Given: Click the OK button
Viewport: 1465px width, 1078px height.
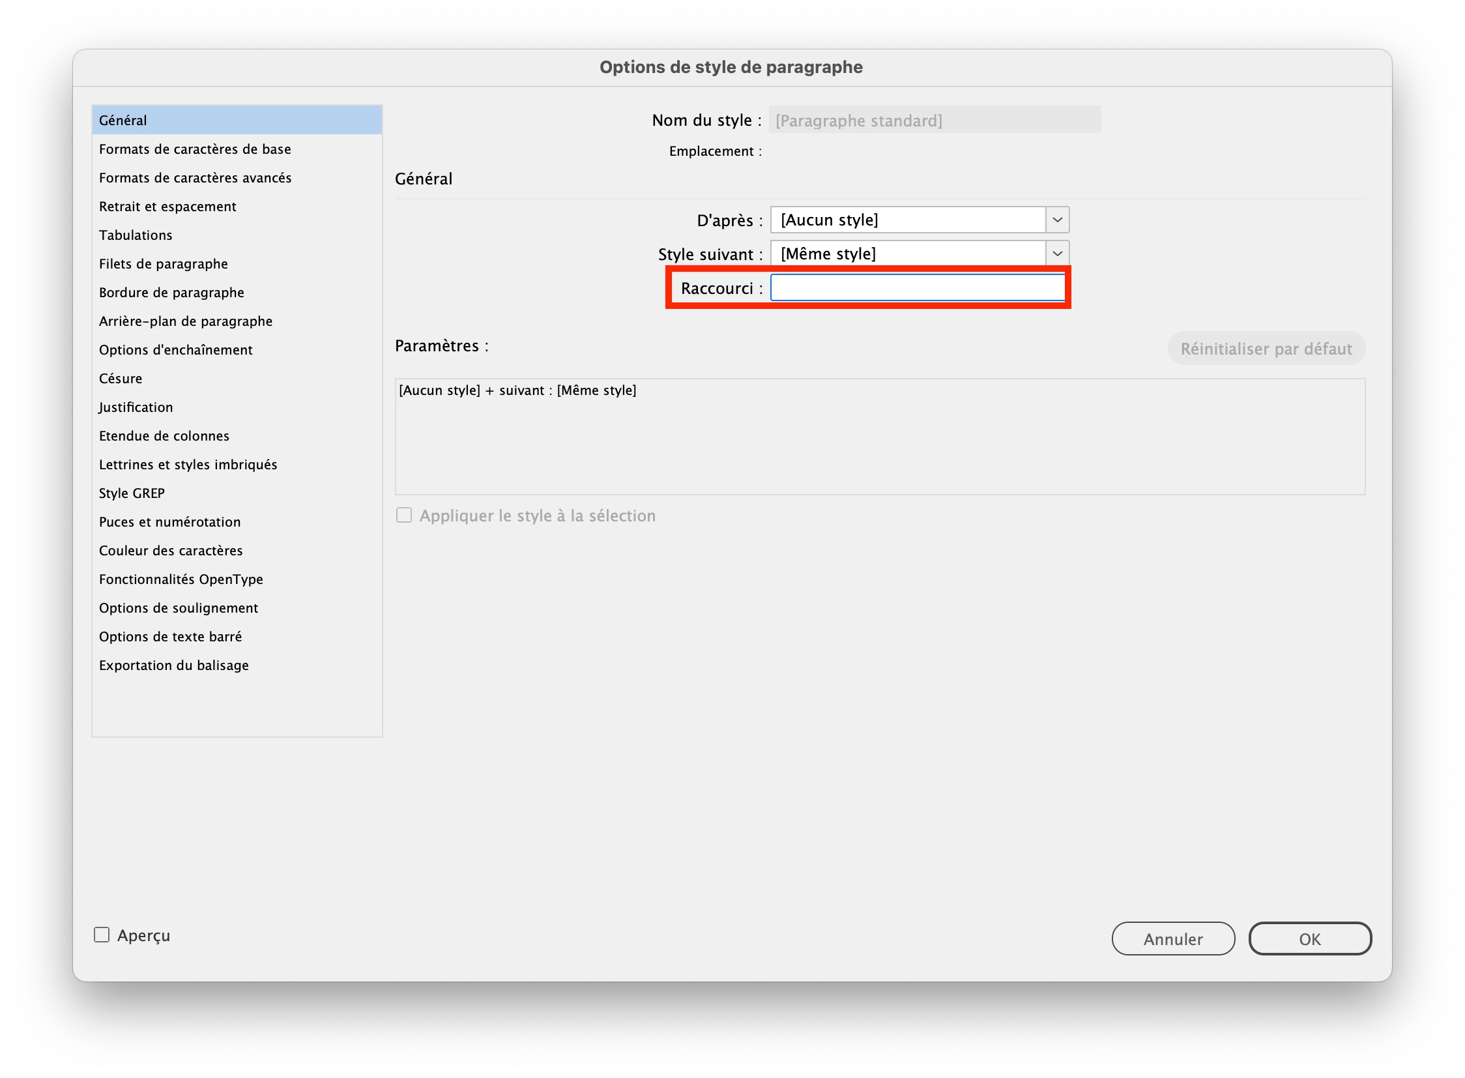Looking at the screenshot, I should [x=1309, y=939].
